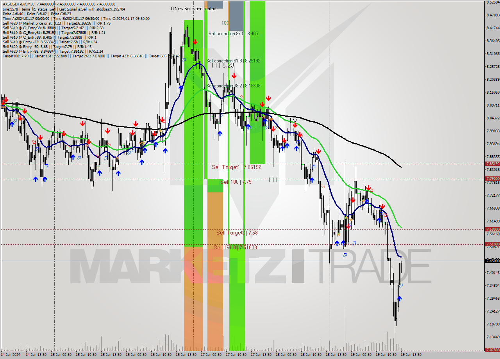500x359 pixels.
Task: Click the red 7.51808 price axis tag
Action: click(492, 244)
